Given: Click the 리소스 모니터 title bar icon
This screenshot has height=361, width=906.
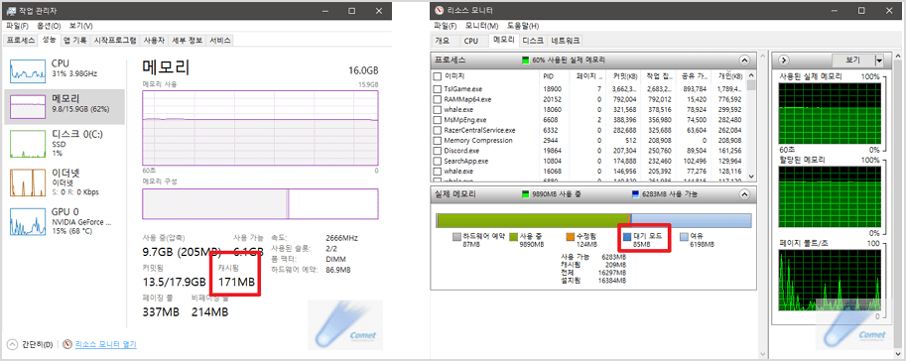Looking at the screenshot, I should click(440, 11).
